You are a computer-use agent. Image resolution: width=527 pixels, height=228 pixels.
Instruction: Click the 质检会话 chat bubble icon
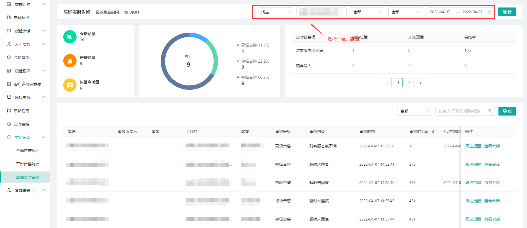9,31
